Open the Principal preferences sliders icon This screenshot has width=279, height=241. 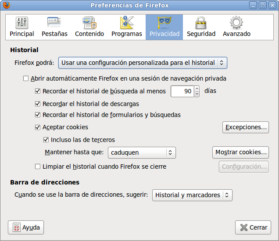coord(21,23)
